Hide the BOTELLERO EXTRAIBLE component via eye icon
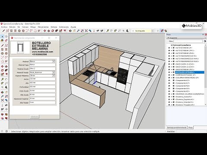Viewport: 207px width, 155px height. [x=169, y=72]
